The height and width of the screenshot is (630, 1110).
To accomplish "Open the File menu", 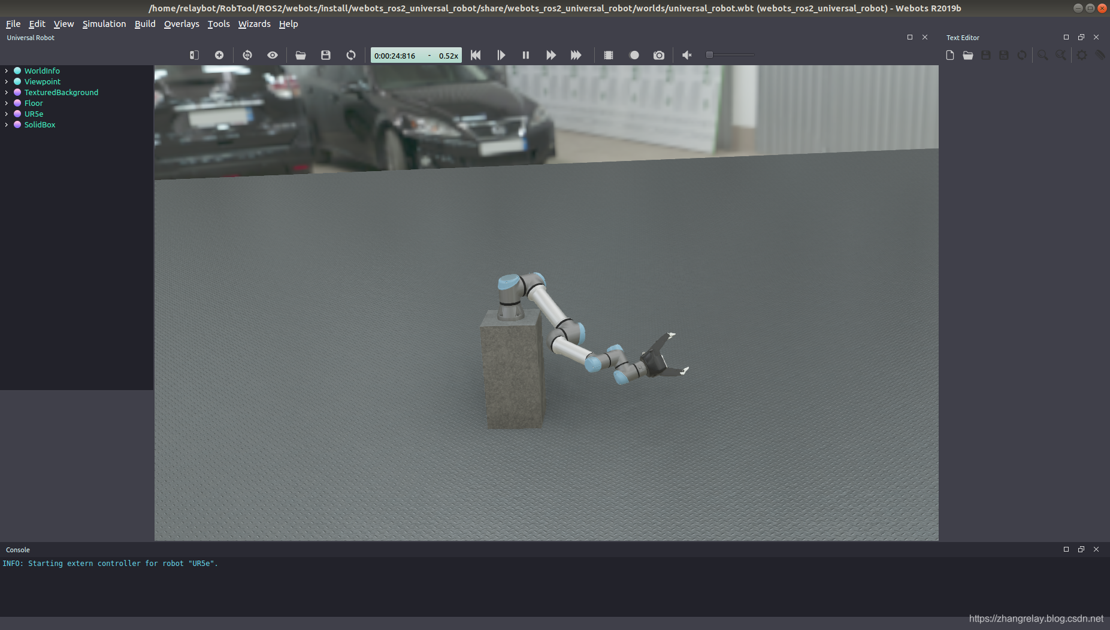I will tap(13, 24).
